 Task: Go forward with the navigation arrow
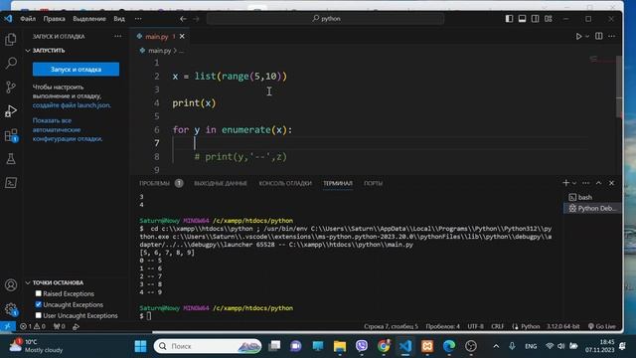pyautogui.click(x=197, y=19)
